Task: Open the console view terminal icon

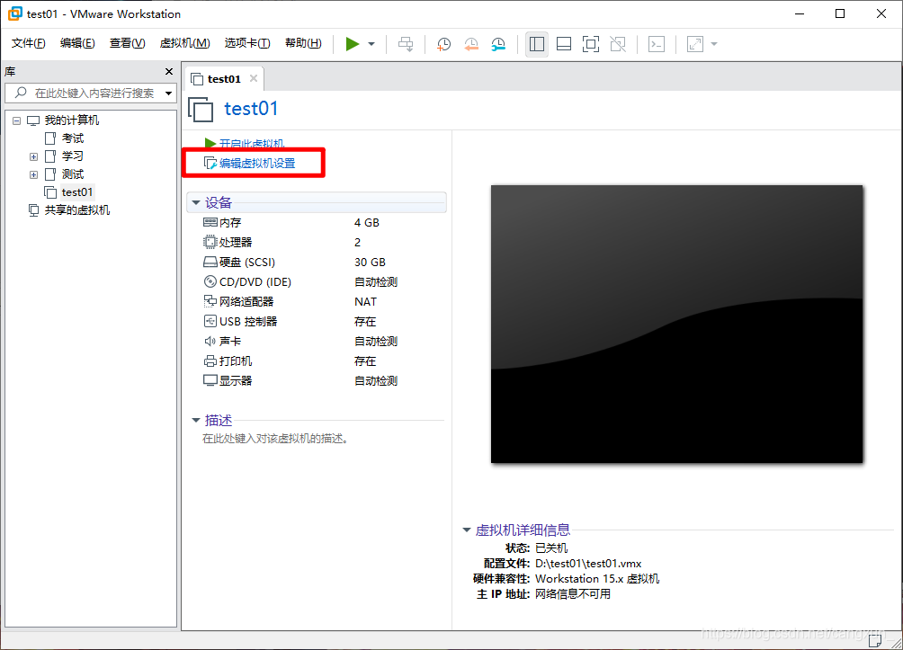Action: pos(657,44)
